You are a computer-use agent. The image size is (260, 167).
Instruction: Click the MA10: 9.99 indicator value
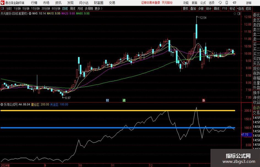tap(53, 13)
